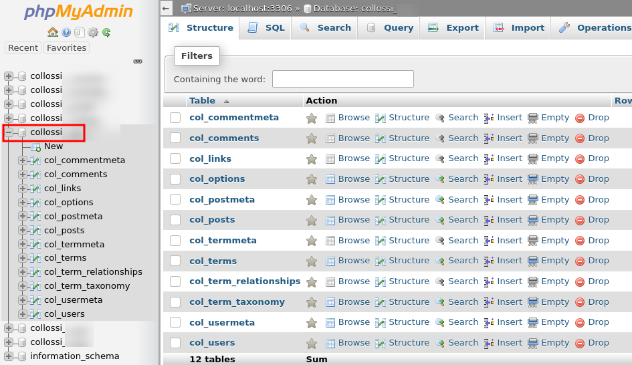
Task: Open phpMyAdmin documentation help icon
Action: (x=66, y=32)
